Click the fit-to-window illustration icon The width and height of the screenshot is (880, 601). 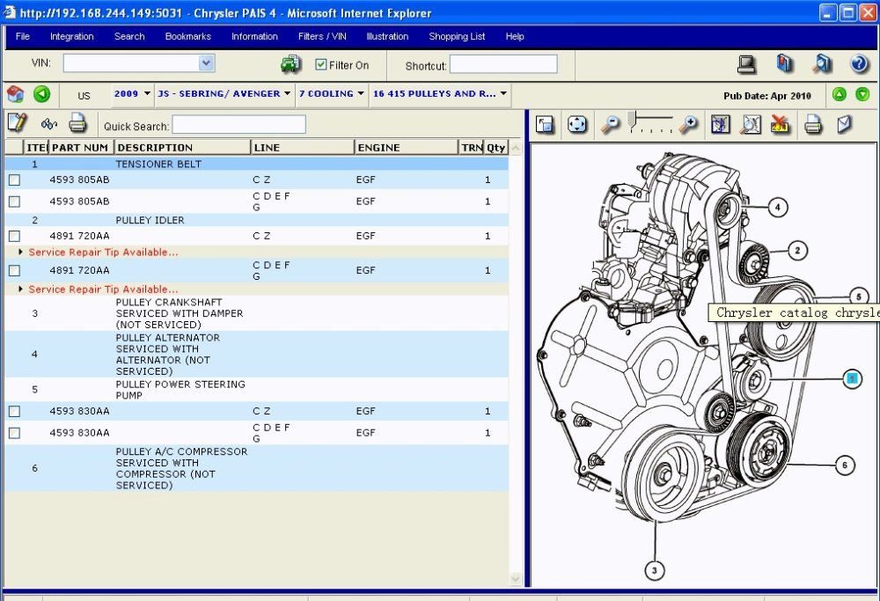coord(577,124)
